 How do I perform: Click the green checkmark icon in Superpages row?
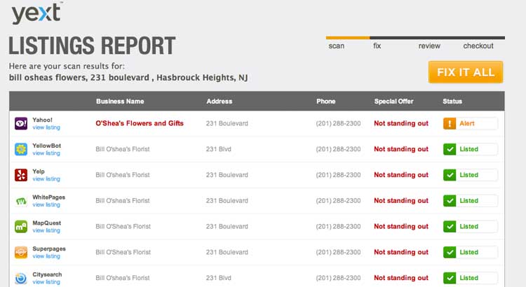(450, 252)
